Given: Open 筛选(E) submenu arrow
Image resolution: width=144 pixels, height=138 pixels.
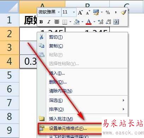Looking at the screenshot, I should click(x=124, y=100).
